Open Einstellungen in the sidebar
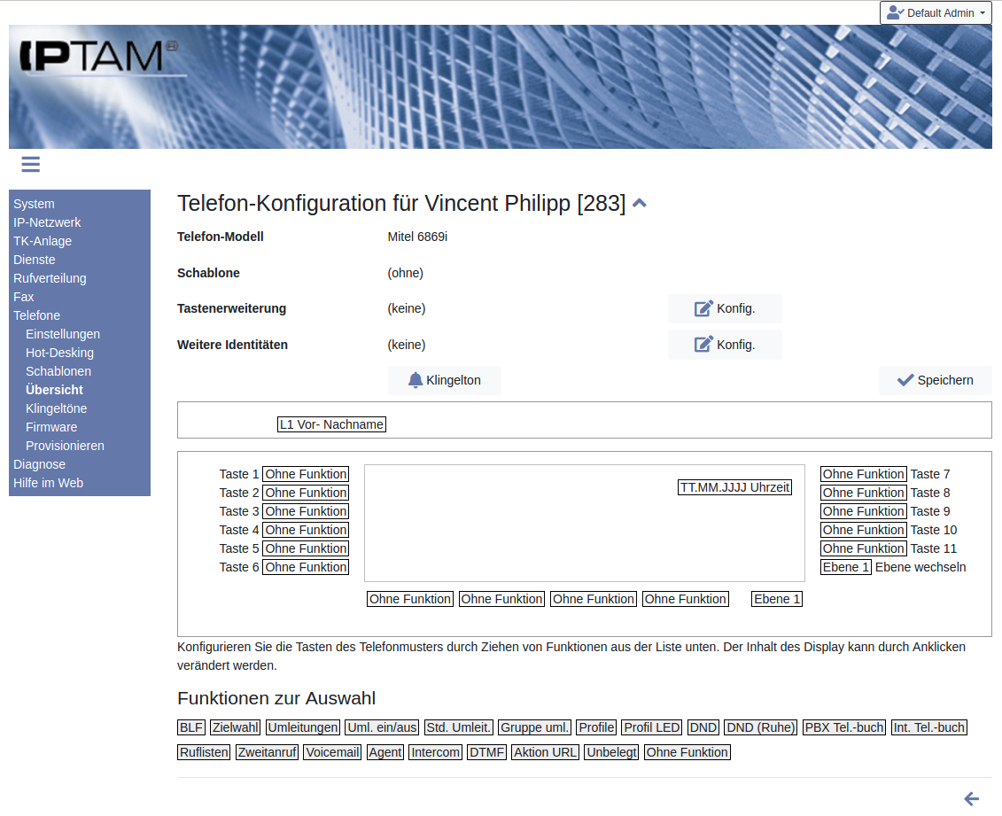 pyautogui.click(x=63, y=334)
